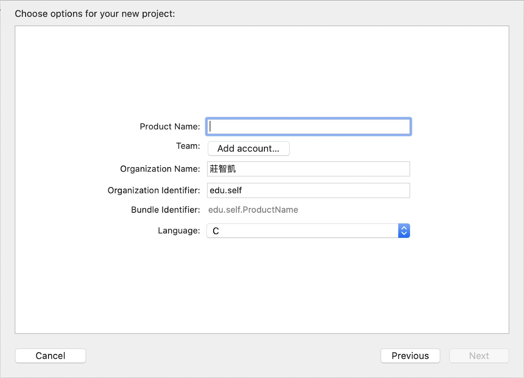This screenshot has height=378, width=524.
Task: Click Add account... to sign into a Team
Action: coord(249,148)
